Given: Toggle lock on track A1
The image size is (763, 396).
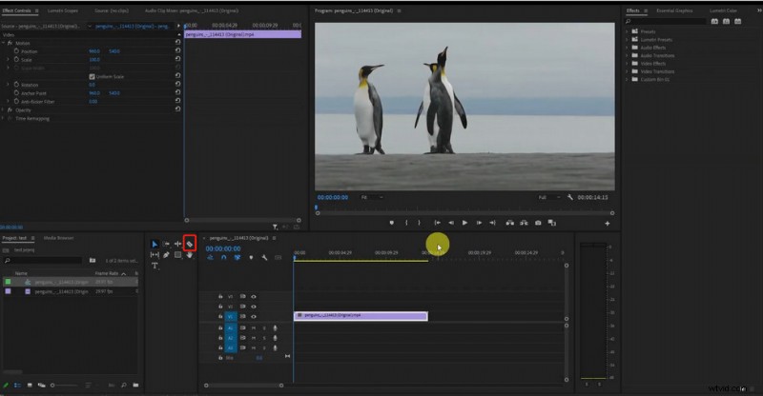Looking at the screenshot, I should [x=220, y=328].
